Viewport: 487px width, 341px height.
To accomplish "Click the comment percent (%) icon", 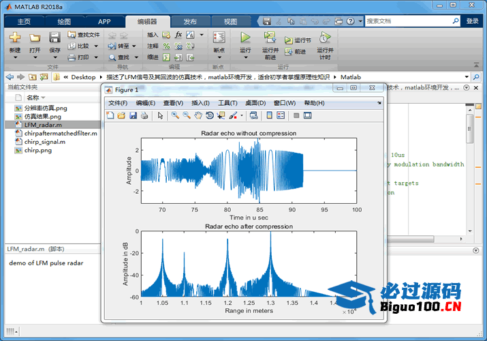I will pos(166,46).
